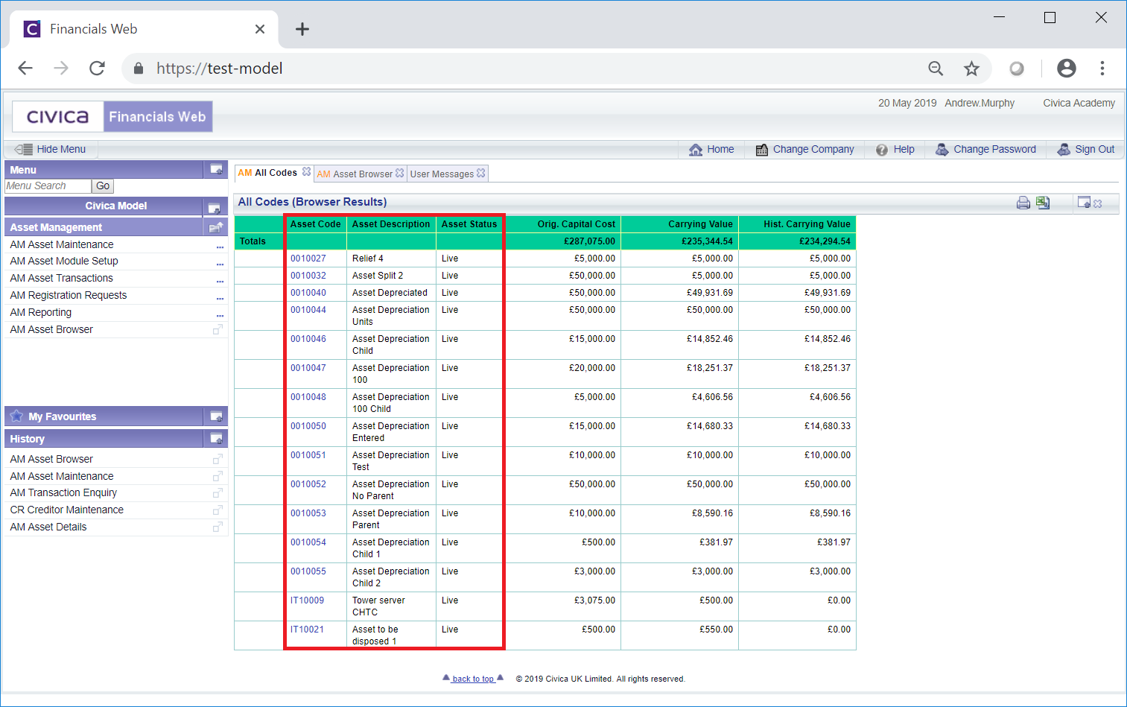Open AM Asset Maintenance in Asset Management menu

click(62, 244)
